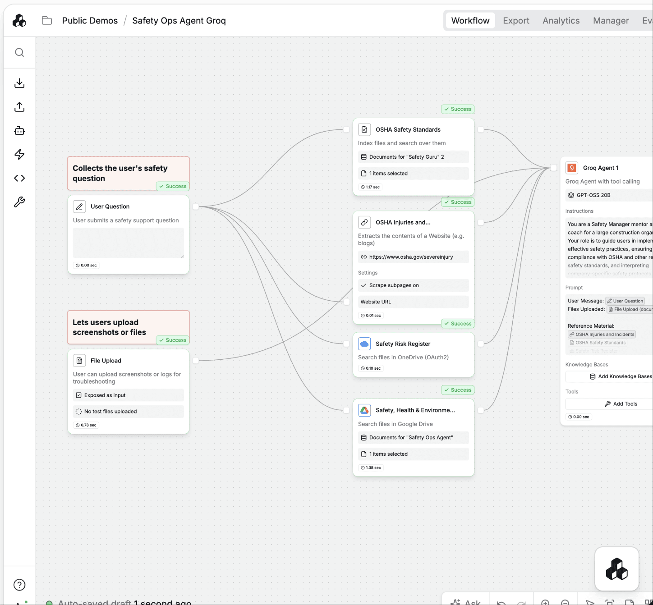Image resolution: width=653 pixels, height=605 pixels.
Task: Click No test files uploaded row
Action: click(x=129, y=412)
